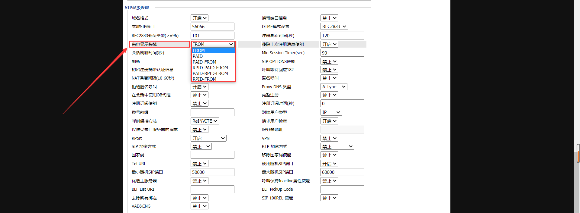This screenshot has height=213, width=580.
Task: Open the RTP 加密方式 dropdown
Action: coord(337,146)
